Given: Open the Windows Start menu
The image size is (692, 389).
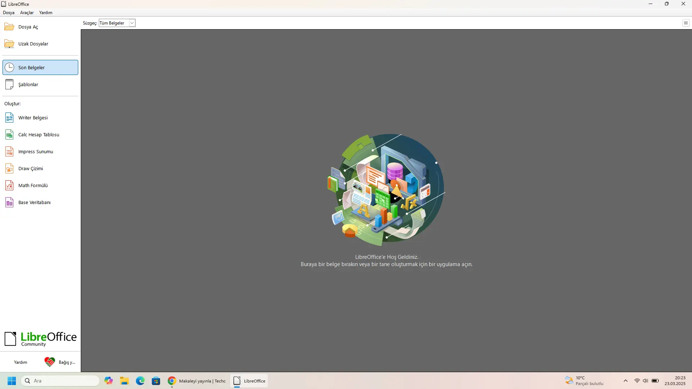Looking at the screenshot, I should click(x=12, y=381).
